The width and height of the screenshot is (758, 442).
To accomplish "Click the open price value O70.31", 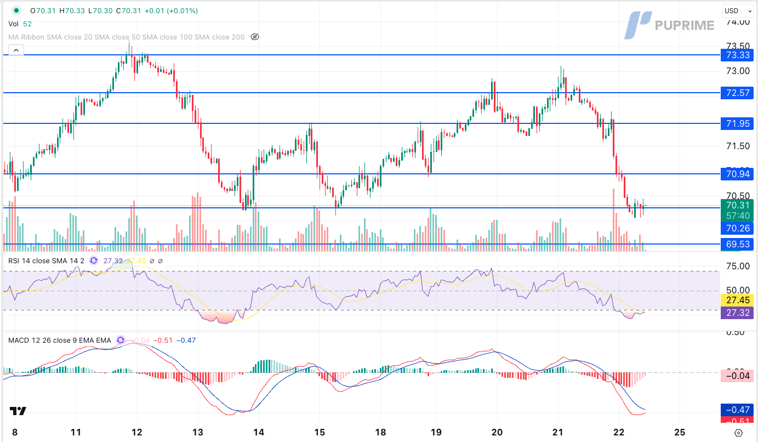I will tap(43, 10).
